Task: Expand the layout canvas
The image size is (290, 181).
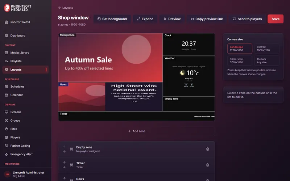Action: coord(145,19)
